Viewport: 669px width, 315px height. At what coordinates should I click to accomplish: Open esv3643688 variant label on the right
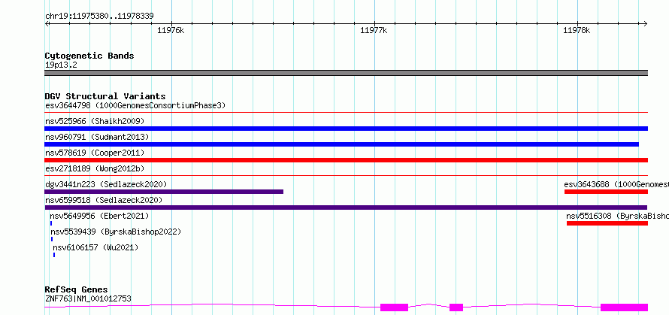pos(616,184)
